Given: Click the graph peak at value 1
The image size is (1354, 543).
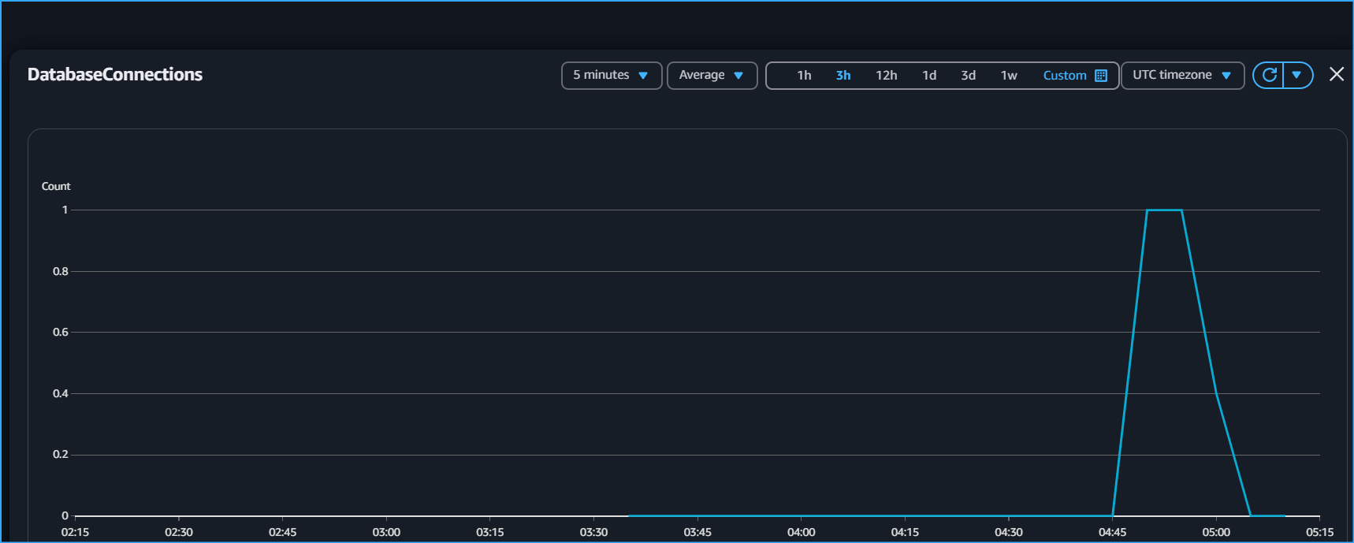Looking at the screenshot, I should pyautogui.click(x=1164, y=210).
